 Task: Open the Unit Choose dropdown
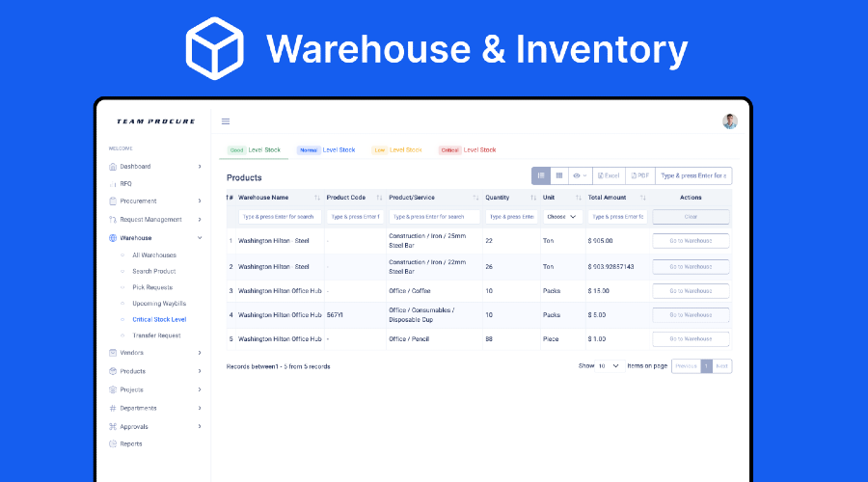click(562, 217)
